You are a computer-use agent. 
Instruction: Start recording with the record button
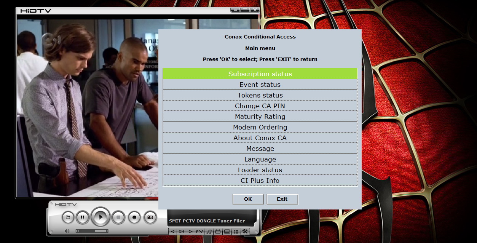pyautogui.click(x=134, y=217)
